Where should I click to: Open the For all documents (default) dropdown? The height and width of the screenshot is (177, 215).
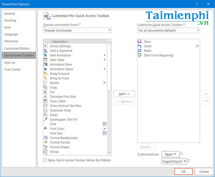click(168, 30)
